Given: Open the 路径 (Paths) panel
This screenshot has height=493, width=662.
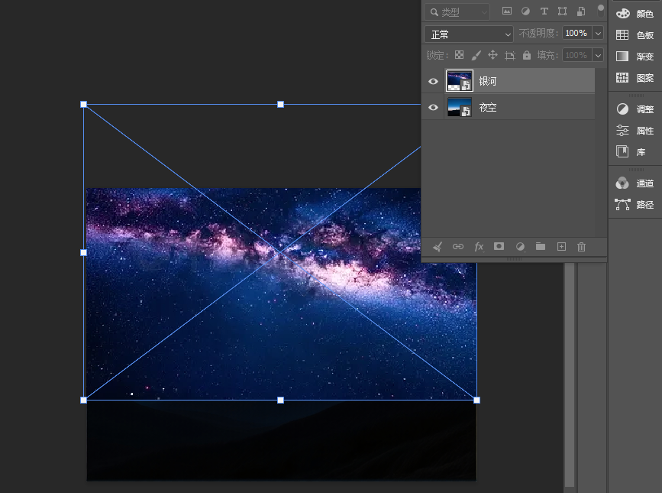Looking at the screenshot, I should [635, 205].
